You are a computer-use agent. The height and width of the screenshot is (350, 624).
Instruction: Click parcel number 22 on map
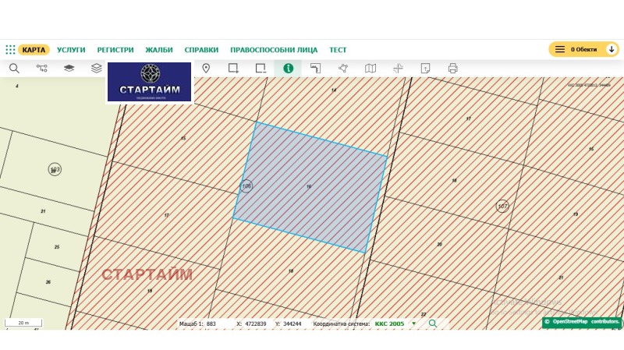[x=424, y=314]
